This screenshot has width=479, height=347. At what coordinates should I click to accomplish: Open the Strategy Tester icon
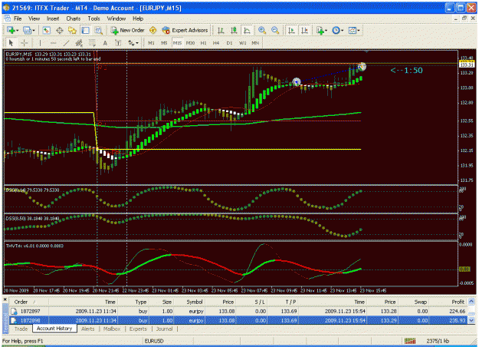tap(98, 30)
